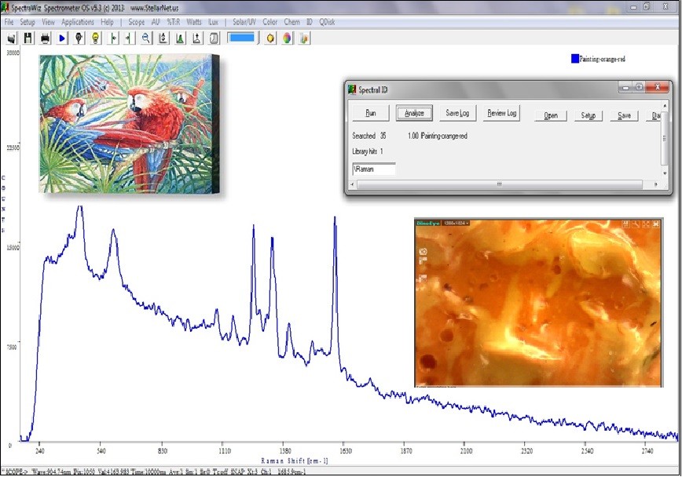682x477 pixels.
Task: Click the blue color swatch in toolbar
Action: click(x=242, y=38)
